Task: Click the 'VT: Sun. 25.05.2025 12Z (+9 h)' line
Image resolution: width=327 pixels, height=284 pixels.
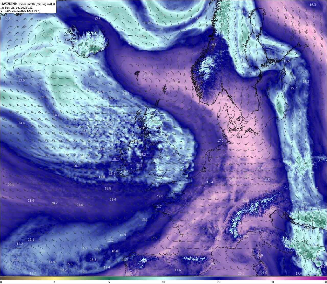Action: pyautogui.click(x=20, y=11)
